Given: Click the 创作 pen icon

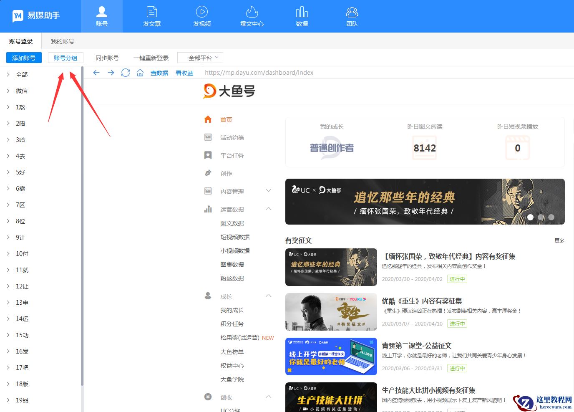Looking at the screenshot, I should [208, 173].
